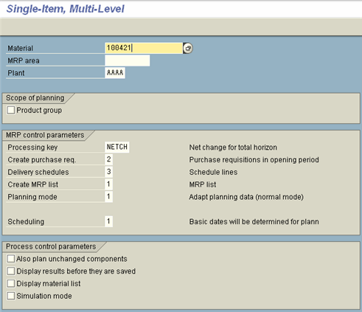Select the Create MRP list label
Screen dimensions: 362x312
point(33,184)
